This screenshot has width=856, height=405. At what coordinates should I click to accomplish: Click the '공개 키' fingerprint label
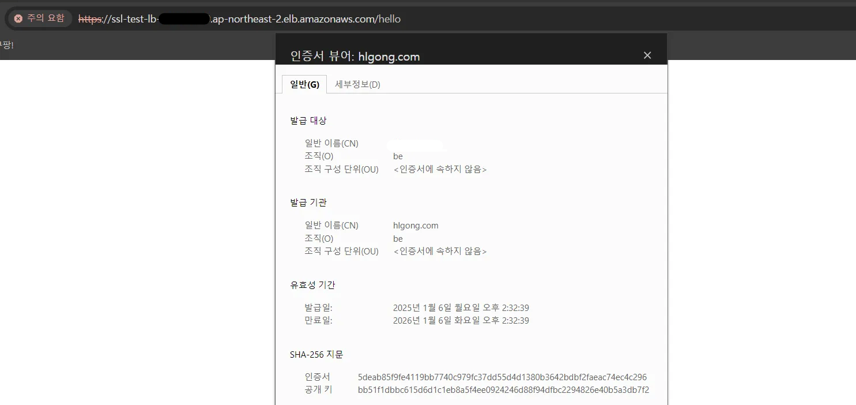click(318, 390)
